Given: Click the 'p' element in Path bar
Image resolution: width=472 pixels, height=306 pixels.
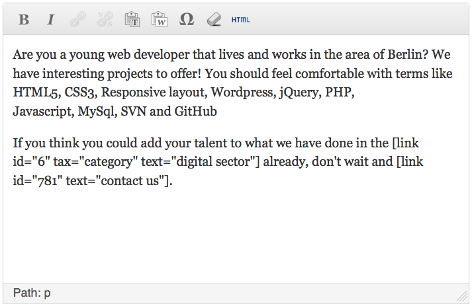Looking at the screenshot, I should 47,293.
